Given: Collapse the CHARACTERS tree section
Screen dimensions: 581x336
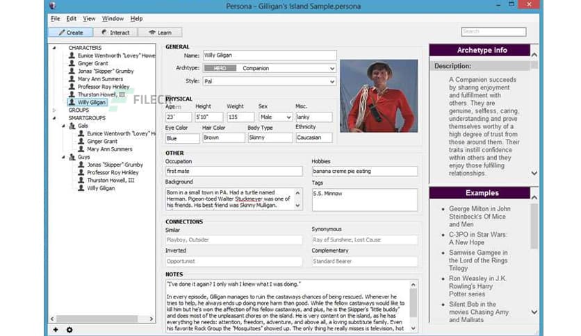Looking at the screenshot, I should (x=55, y=48).
